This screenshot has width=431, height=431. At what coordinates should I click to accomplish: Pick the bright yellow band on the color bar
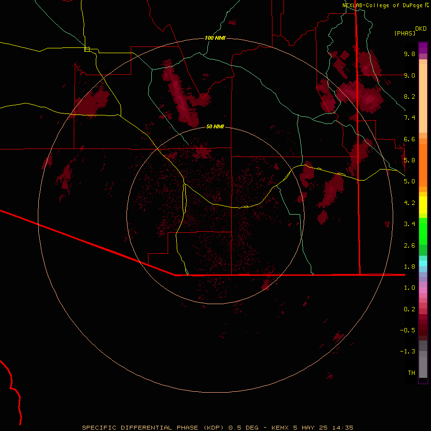[x=423, y=205]
